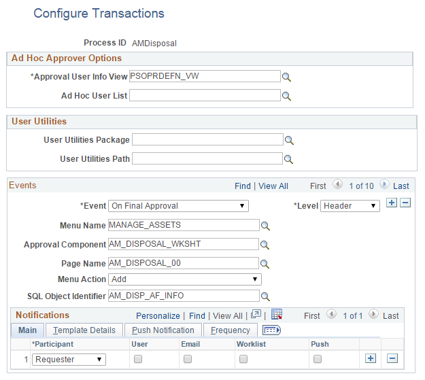Switch to the Push Notification tab
425x380 pixels.
click(163, 330)
